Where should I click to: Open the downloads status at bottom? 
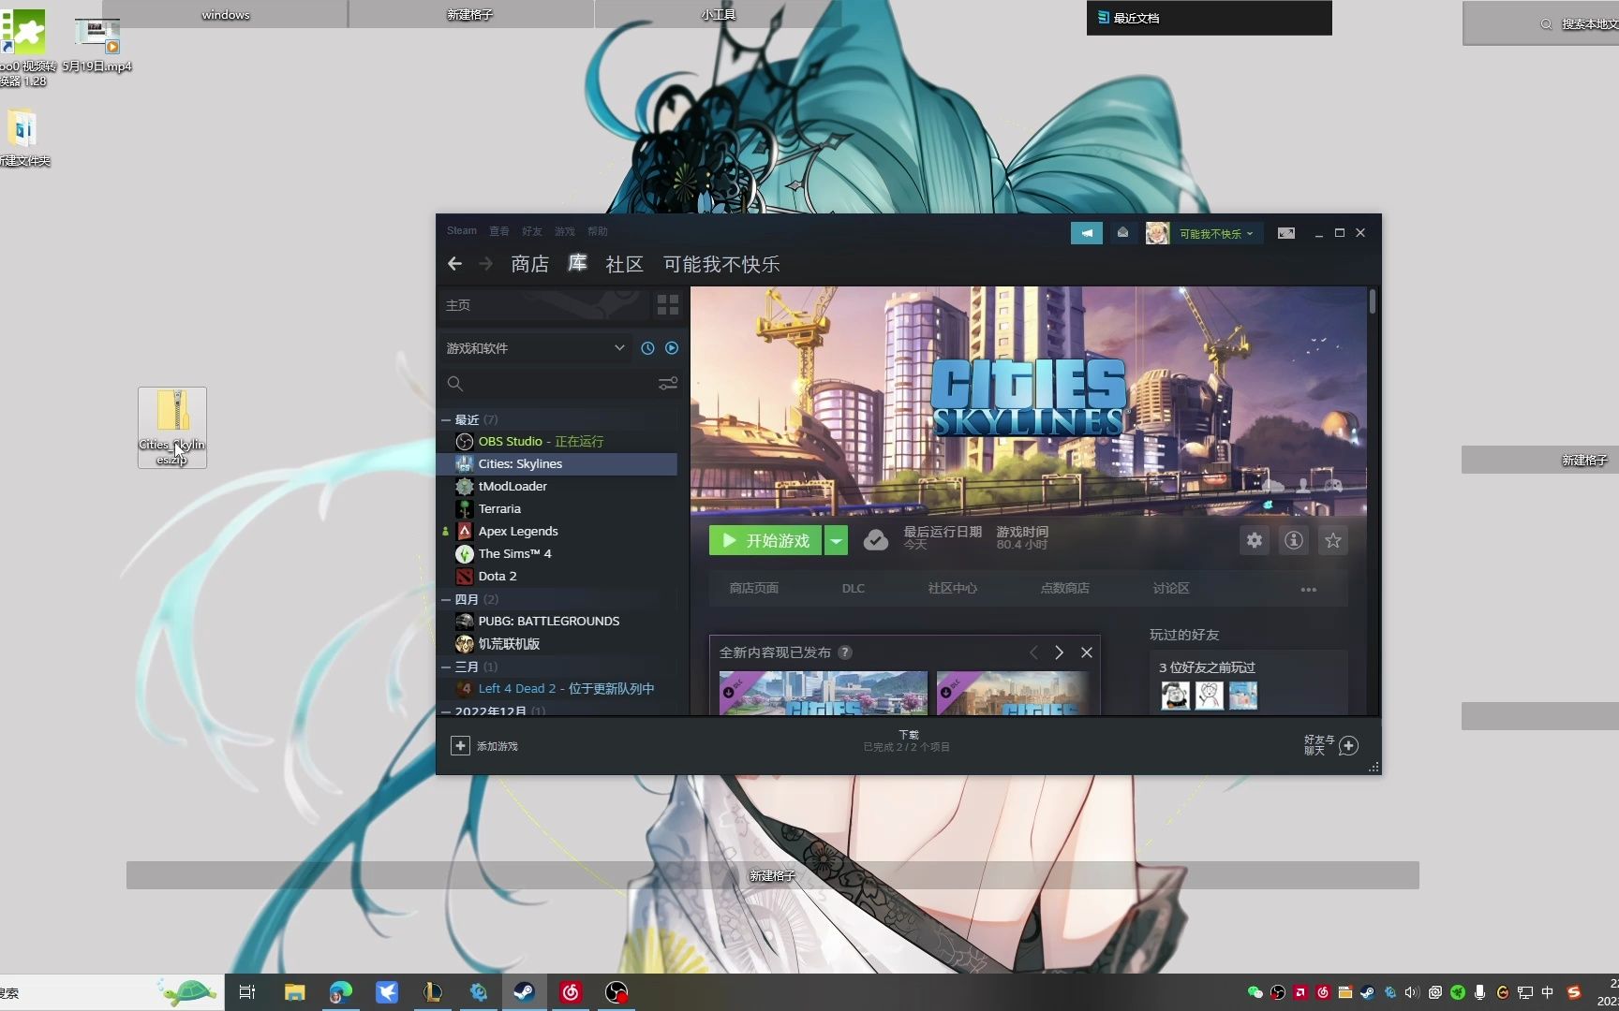tap(908, 740)
